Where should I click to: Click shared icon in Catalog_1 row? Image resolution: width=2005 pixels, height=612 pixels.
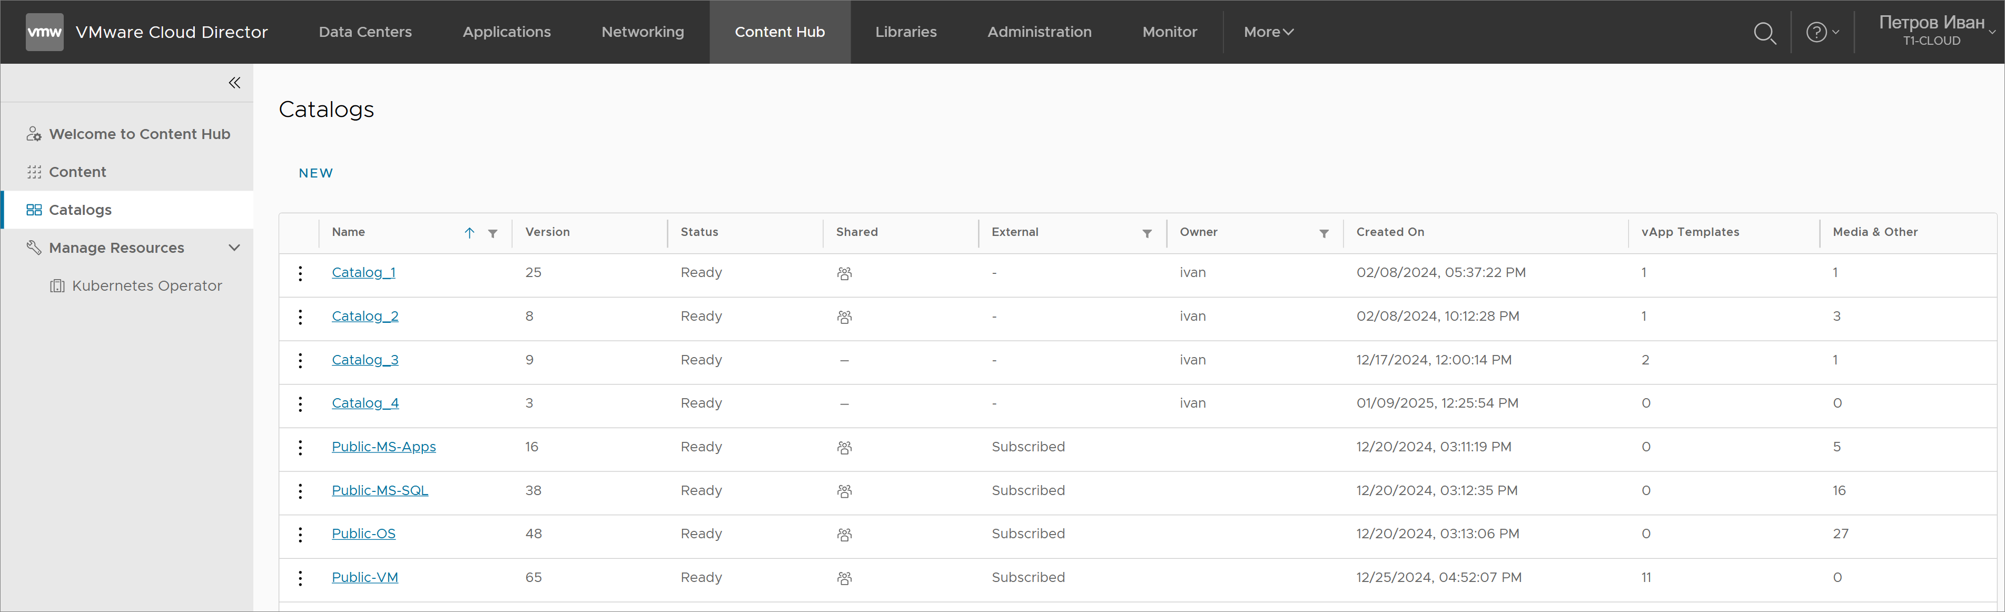[844, 273]
